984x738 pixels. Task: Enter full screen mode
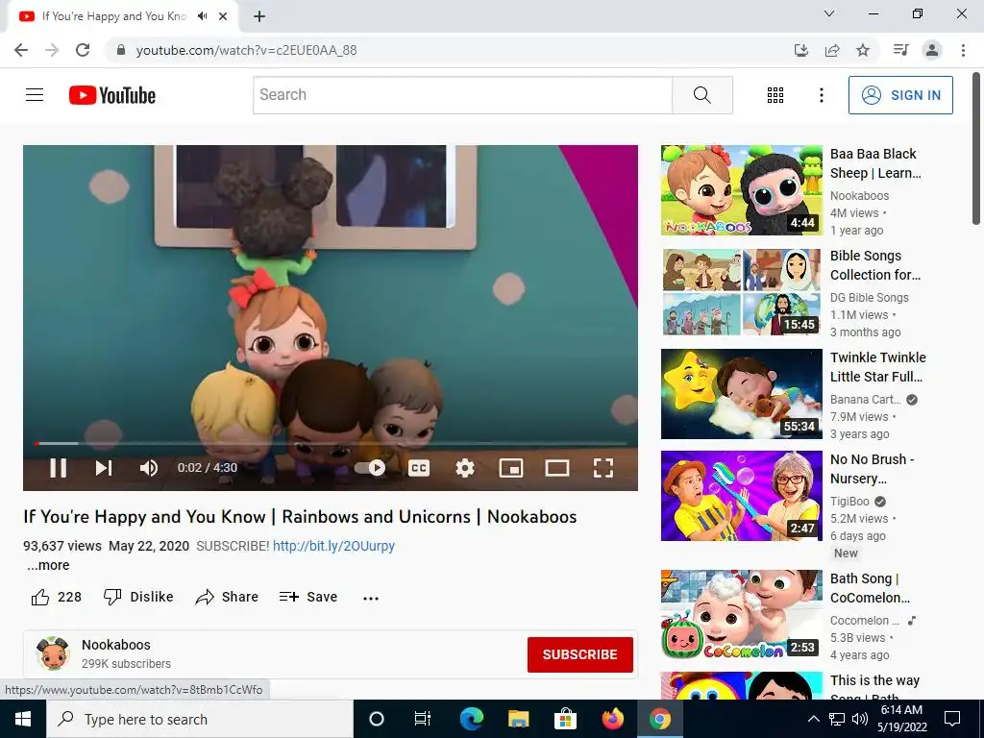(x=603, y=468)
